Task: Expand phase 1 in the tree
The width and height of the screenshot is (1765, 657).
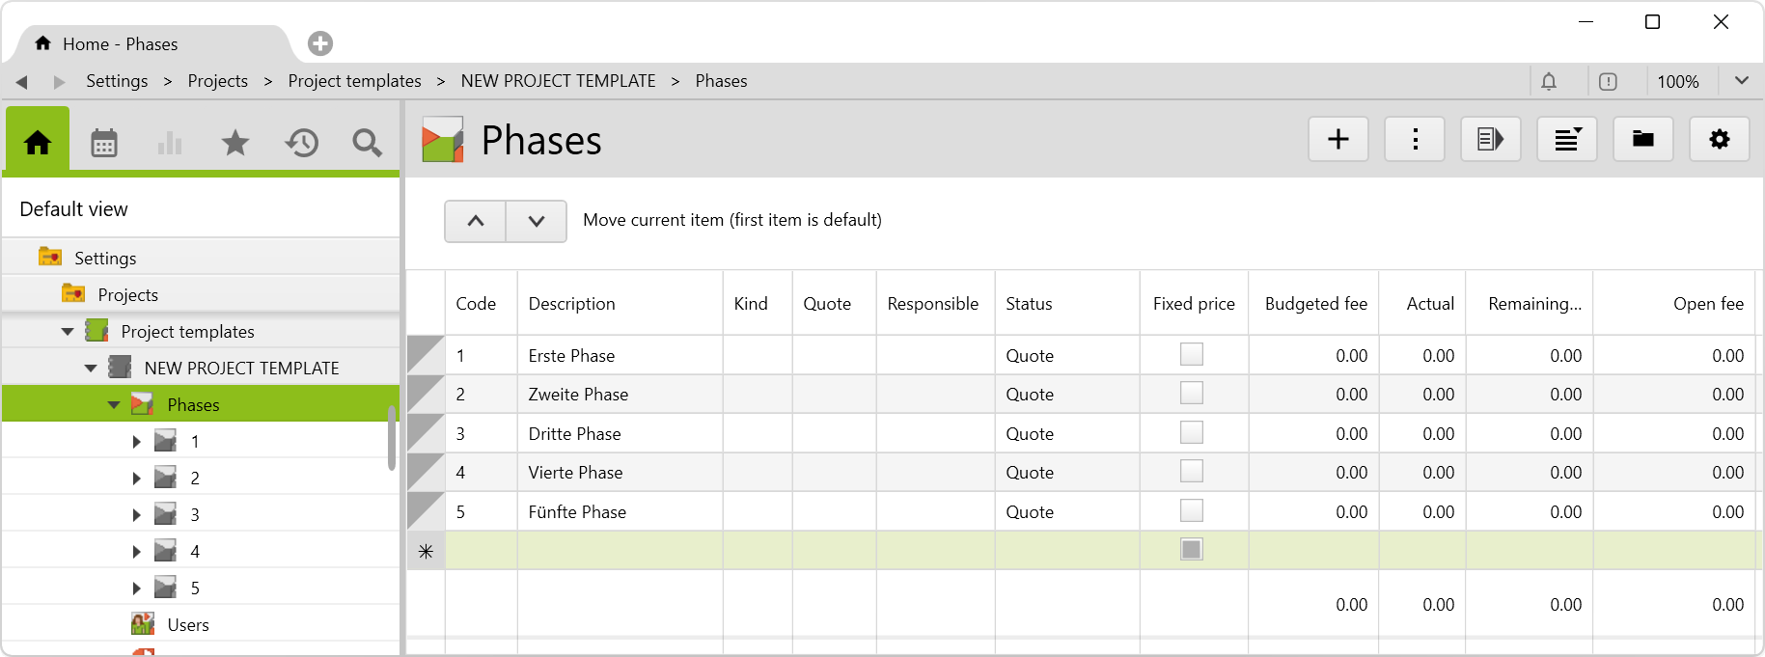Action: pyautogui.click(x=136, y=442)
